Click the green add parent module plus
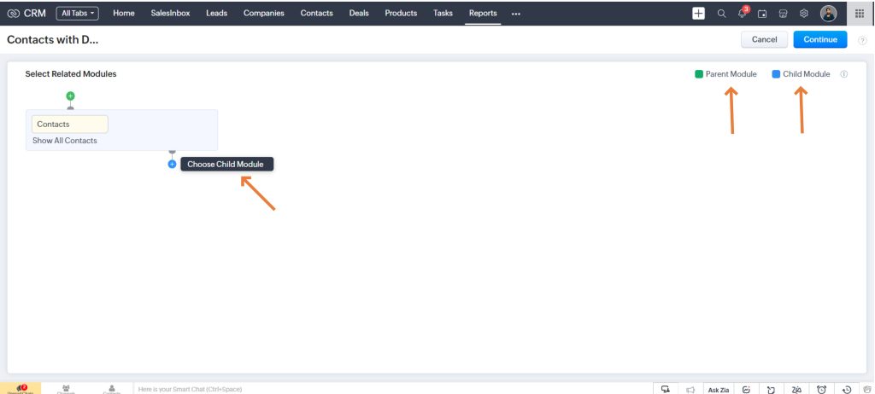875x394 pixels. 70,96
